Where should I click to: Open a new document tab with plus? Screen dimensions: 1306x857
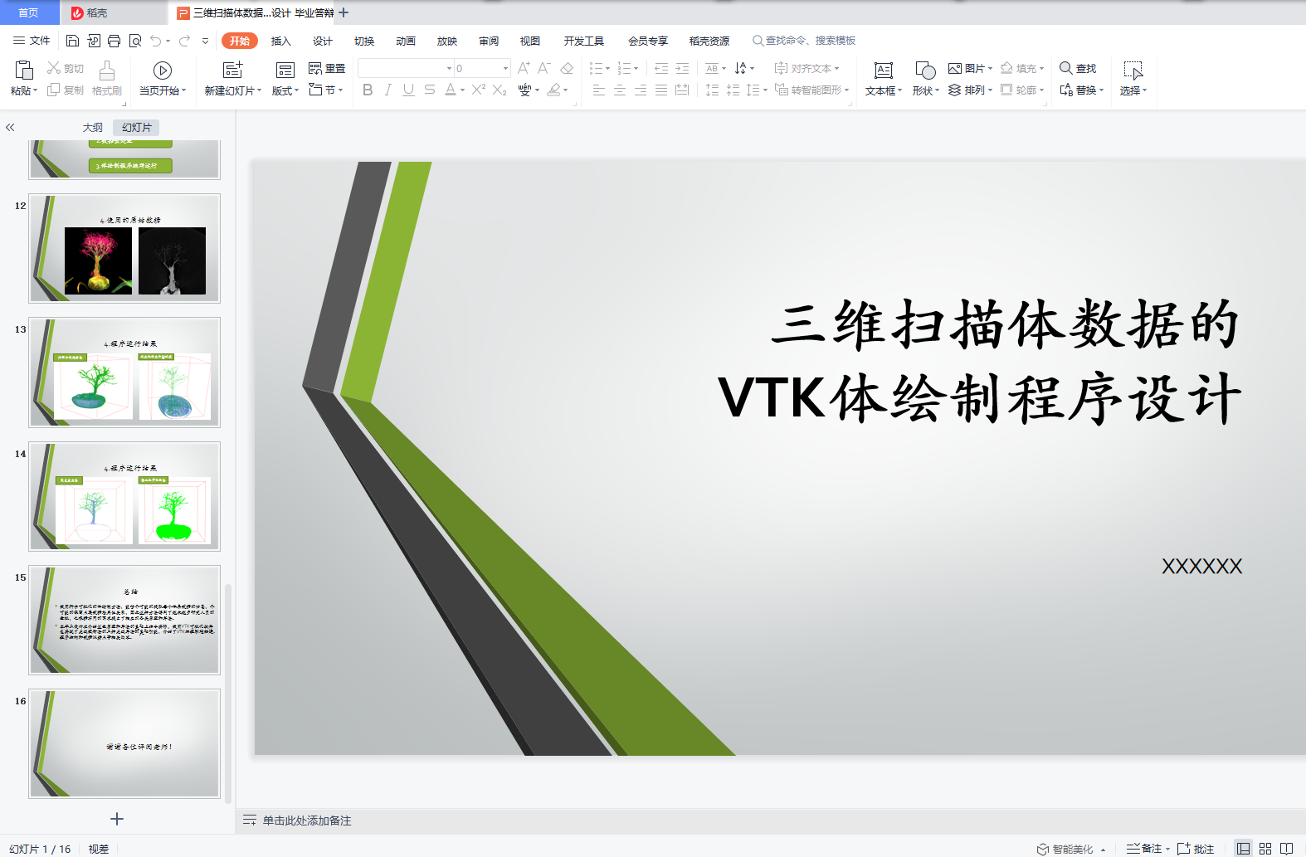(344, 12)
